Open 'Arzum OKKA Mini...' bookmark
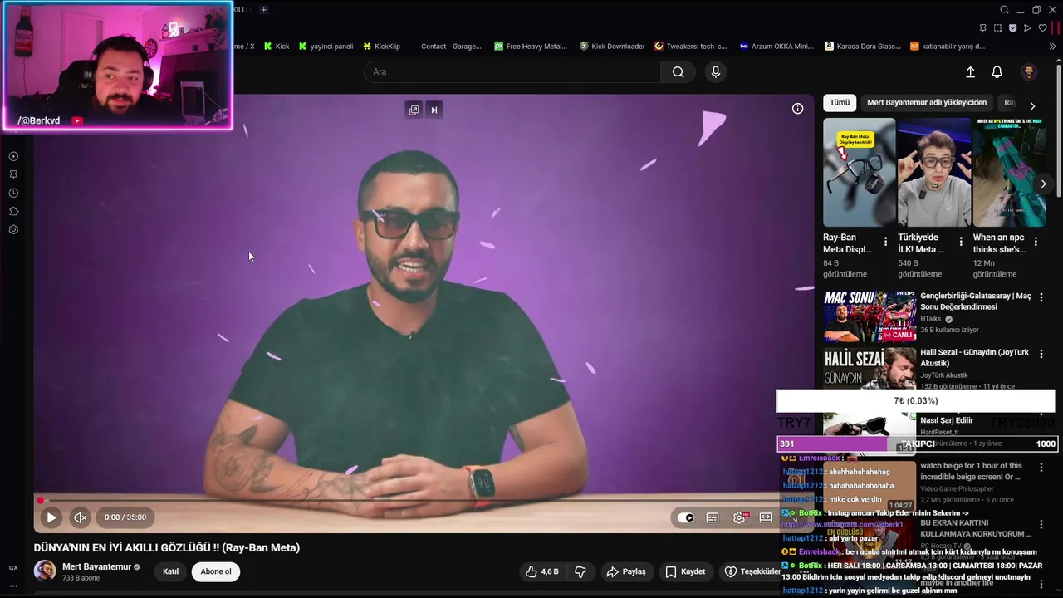This screenshot has height=598, width=1063. (x=776, y=47)
